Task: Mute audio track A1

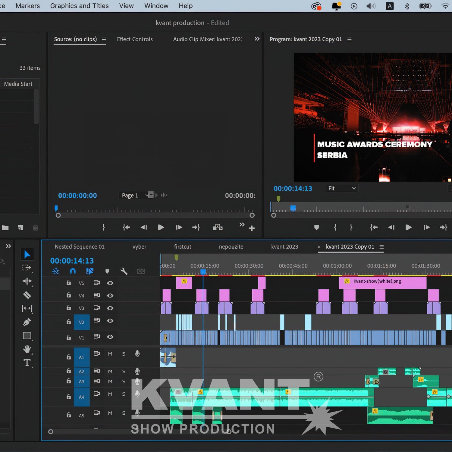Action: tap(110, 354)
